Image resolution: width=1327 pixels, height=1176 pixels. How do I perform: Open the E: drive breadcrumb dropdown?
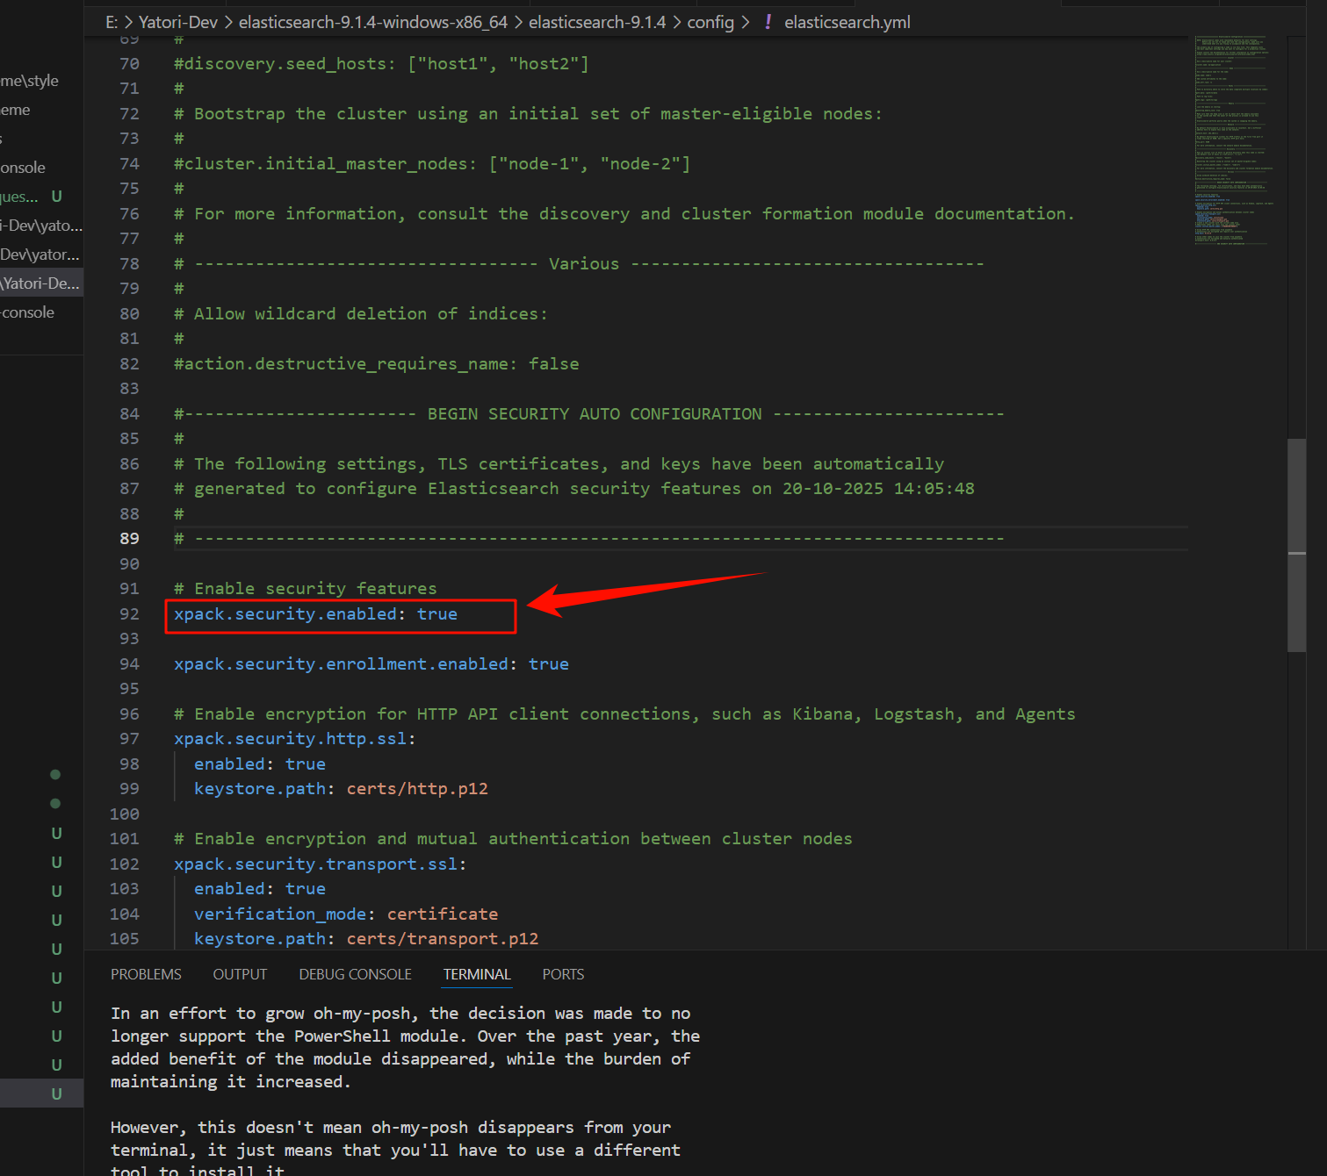point(111,22)
